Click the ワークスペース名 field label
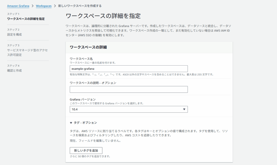Viewport: 277px width, 165px height. (81, 59)
